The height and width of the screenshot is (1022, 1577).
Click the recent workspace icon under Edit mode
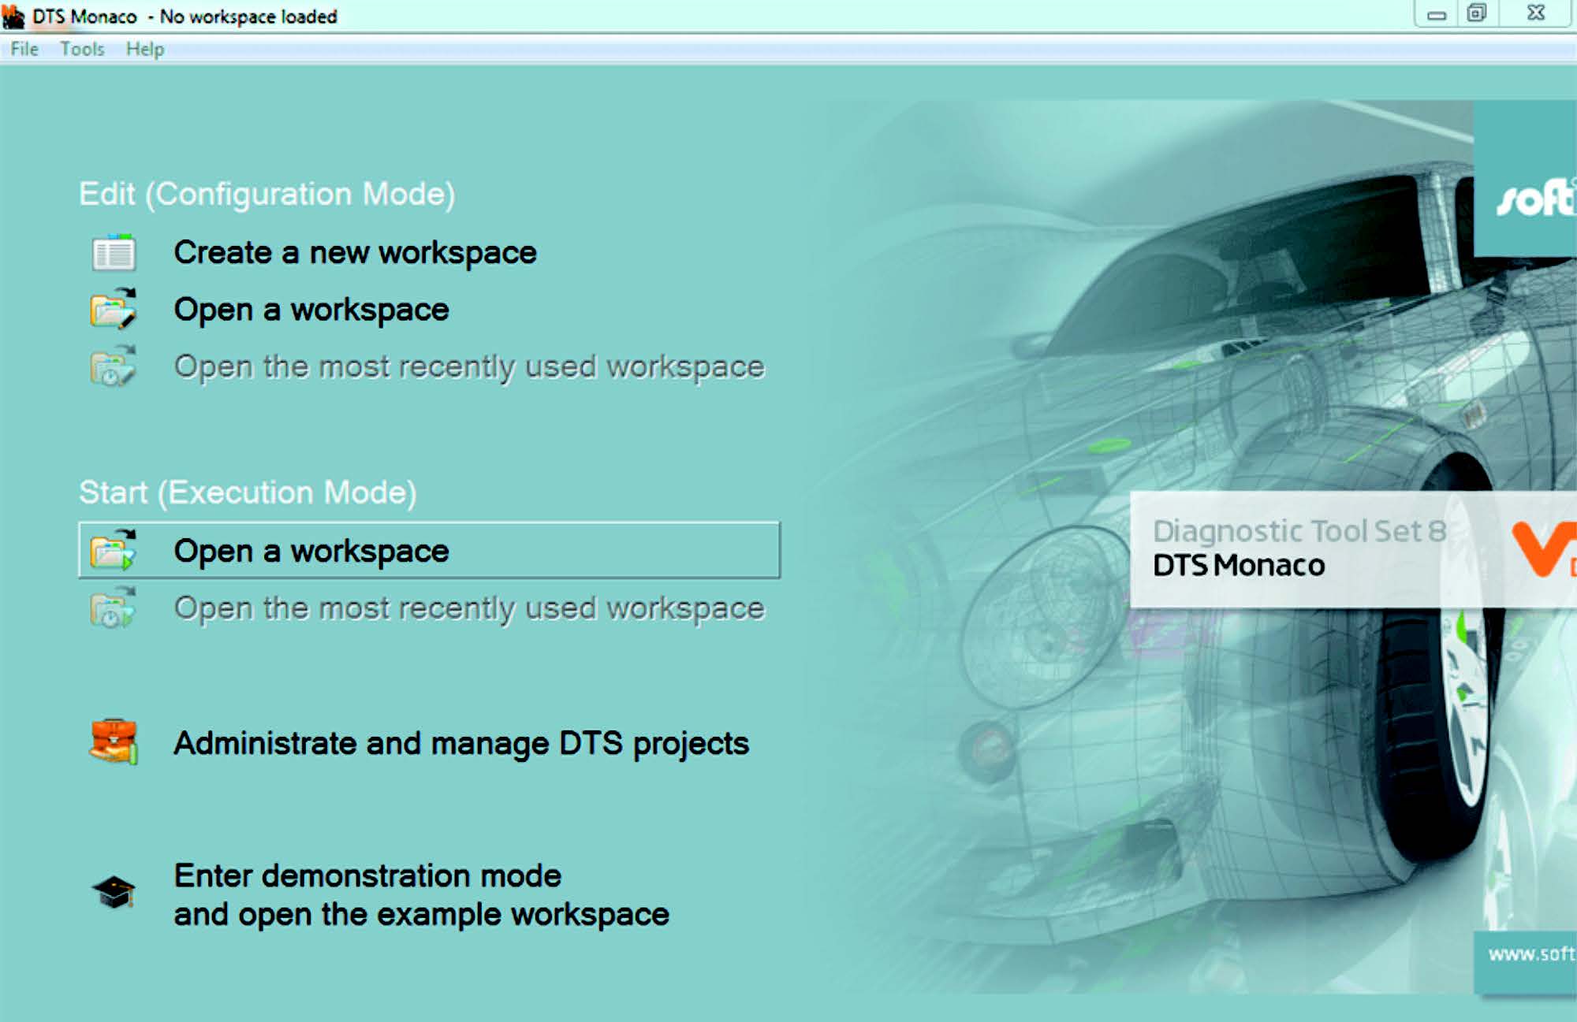point(114,366)
